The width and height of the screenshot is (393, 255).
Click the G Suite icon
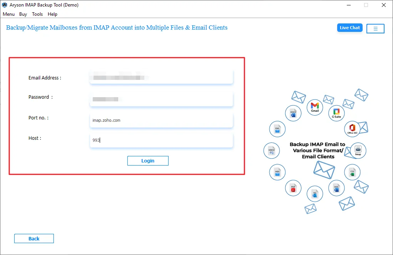coord(336,113)
